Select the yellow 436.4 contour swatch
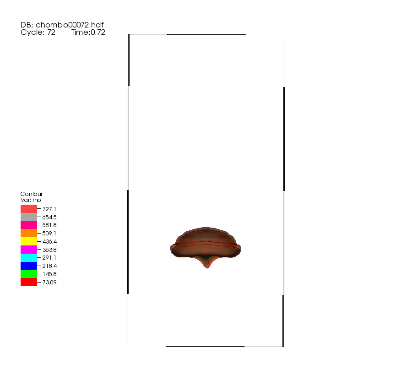Image resolution: width=412 pixels, height=381 pixels. pyautogui.click(x=28, y=241)
